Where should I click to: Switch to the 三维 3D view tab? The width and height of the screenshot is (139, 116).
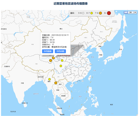[x=134, y=12]
